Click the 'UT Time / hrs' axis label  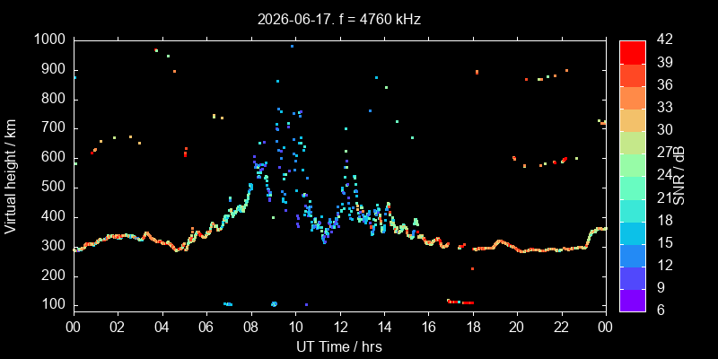point(339,347)
